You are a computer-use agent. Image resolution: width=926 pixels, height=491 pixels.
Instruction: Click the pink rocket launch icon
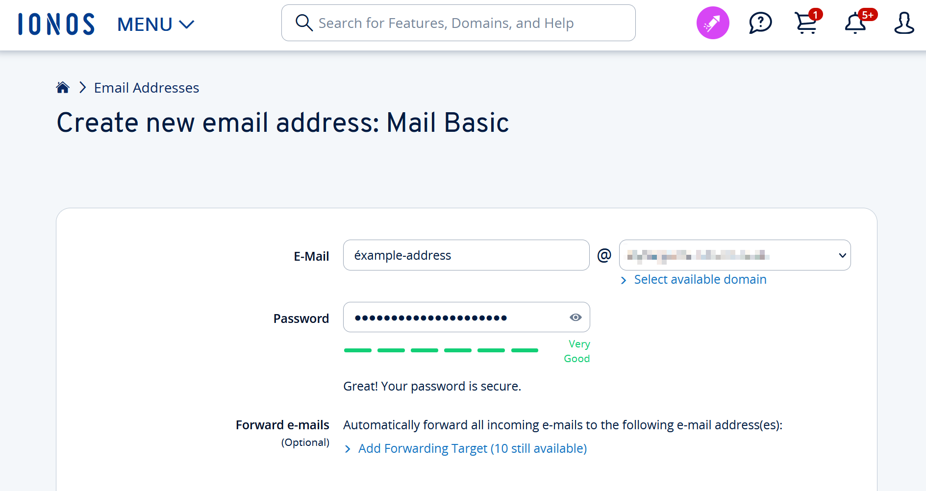tap(713, 23)
